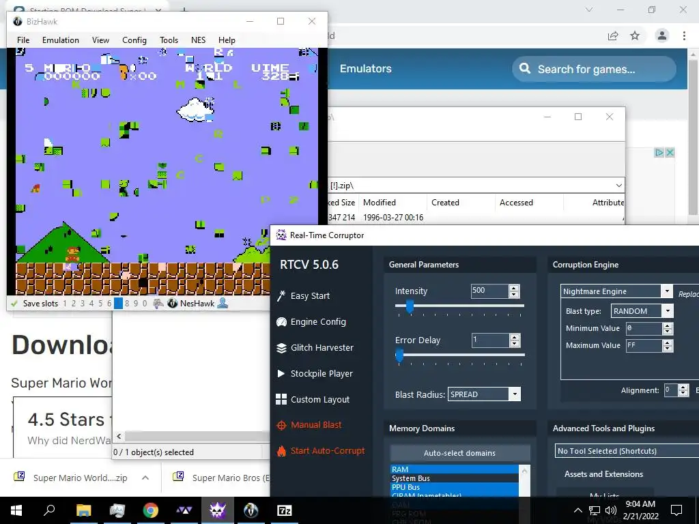Screen dimensions: 699x524
Task: Select save slot 3 in BizHawk
Action: (x=83, y=304)
